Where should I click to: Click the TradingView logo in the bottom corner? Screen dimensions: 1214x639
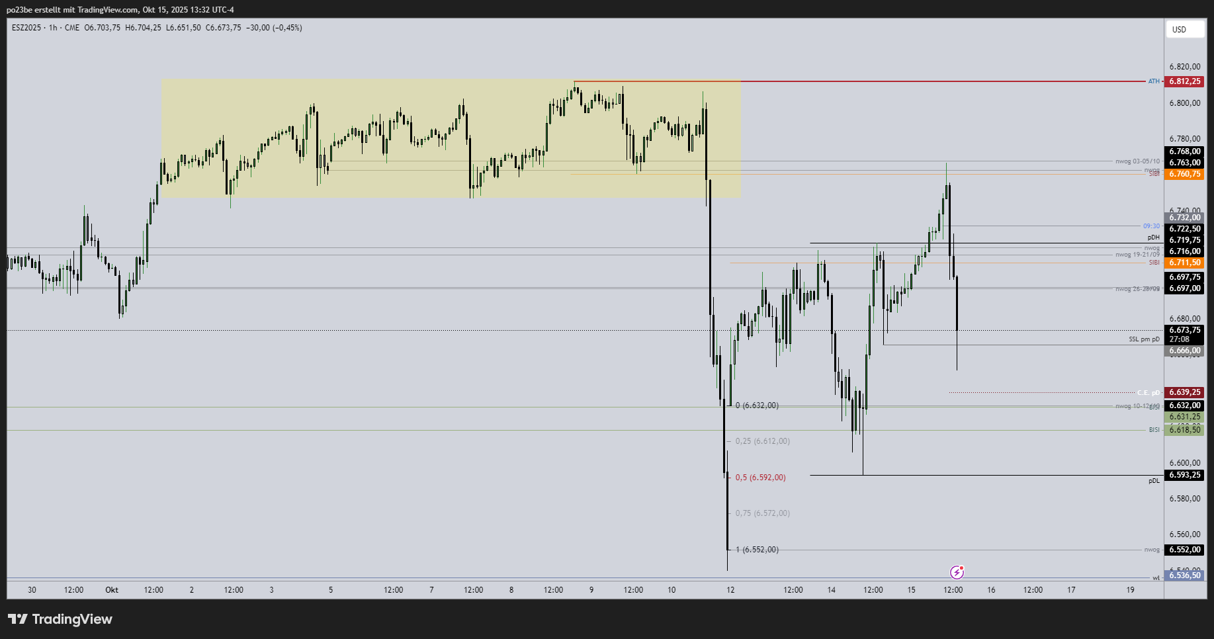coord(60,619)
